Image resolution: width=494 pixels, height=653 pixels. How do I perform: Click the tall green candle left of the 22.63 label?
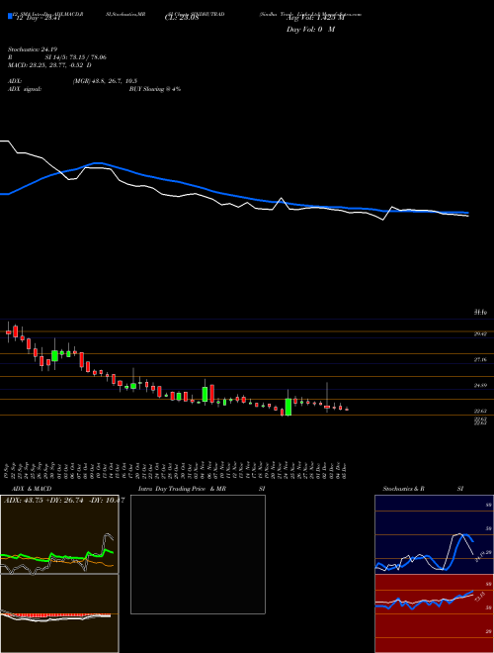(288, 407)
